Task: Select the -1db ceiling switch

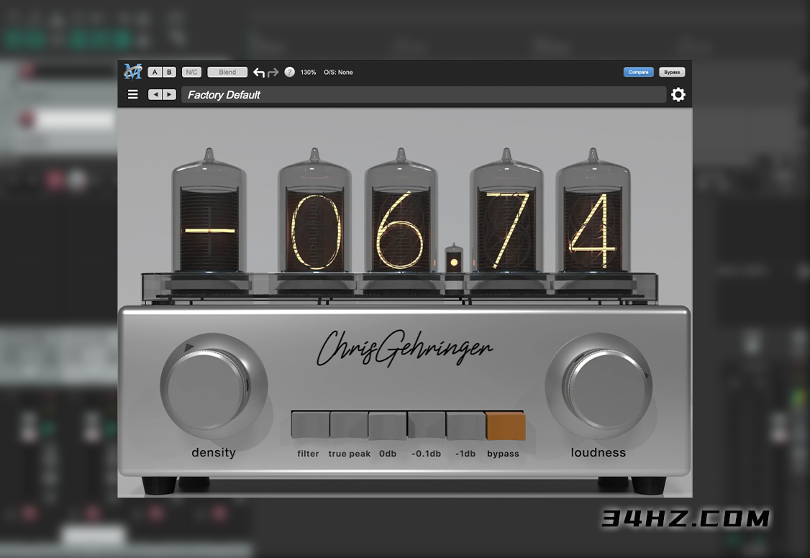Action: point(465,425)
